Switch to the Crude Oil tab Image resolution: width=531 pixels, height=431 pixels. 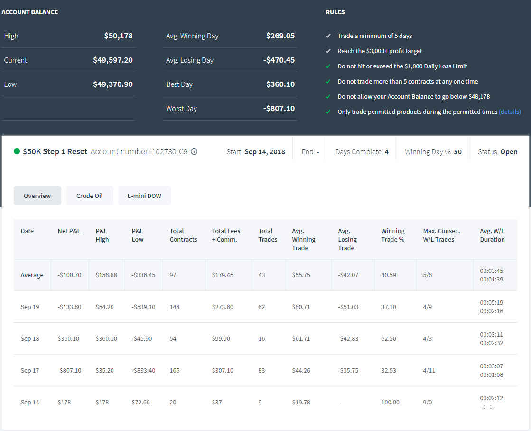tap(89, 196)
